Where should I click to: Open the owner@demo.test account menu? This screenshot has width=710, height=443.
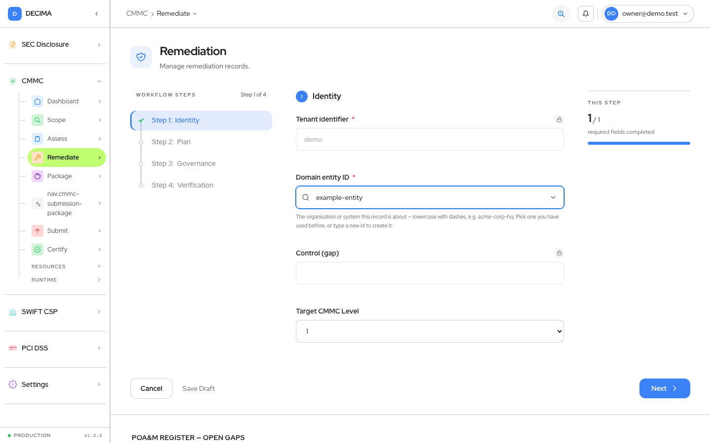point(648,14)
